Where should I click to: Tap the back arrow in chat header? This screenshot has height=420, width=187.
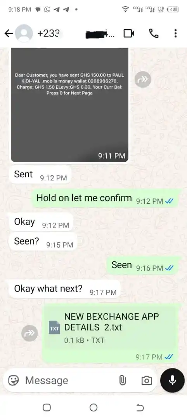(9, 33)
